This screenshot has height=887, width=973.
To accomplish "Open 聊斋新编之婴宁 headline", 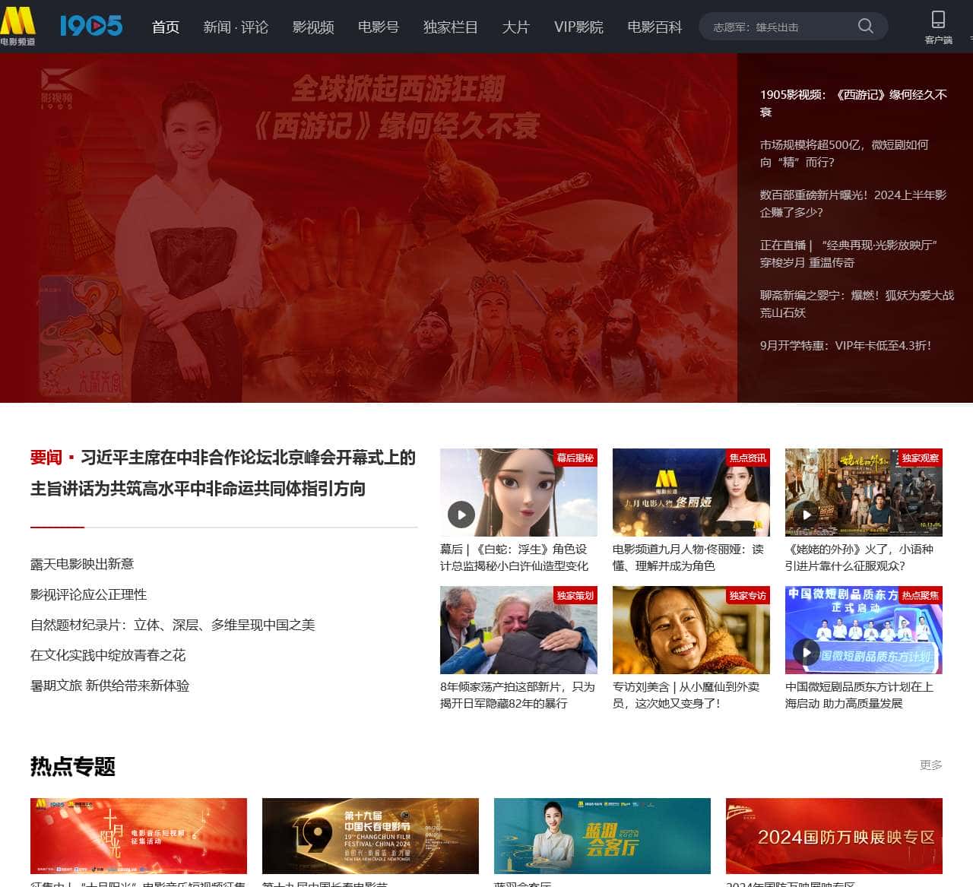I will [x=857, y=304].
